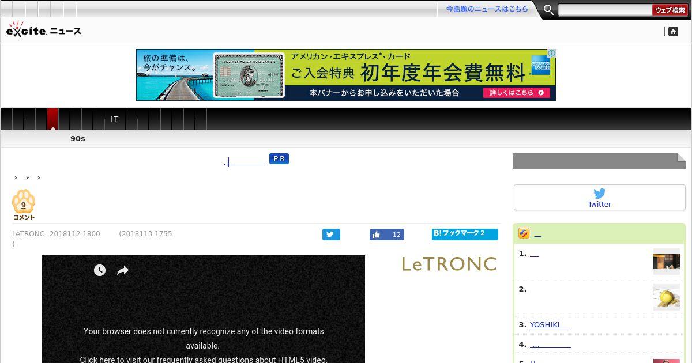
Task: Select the red highlighted navigation tab
Action: (x=52, y=119)
